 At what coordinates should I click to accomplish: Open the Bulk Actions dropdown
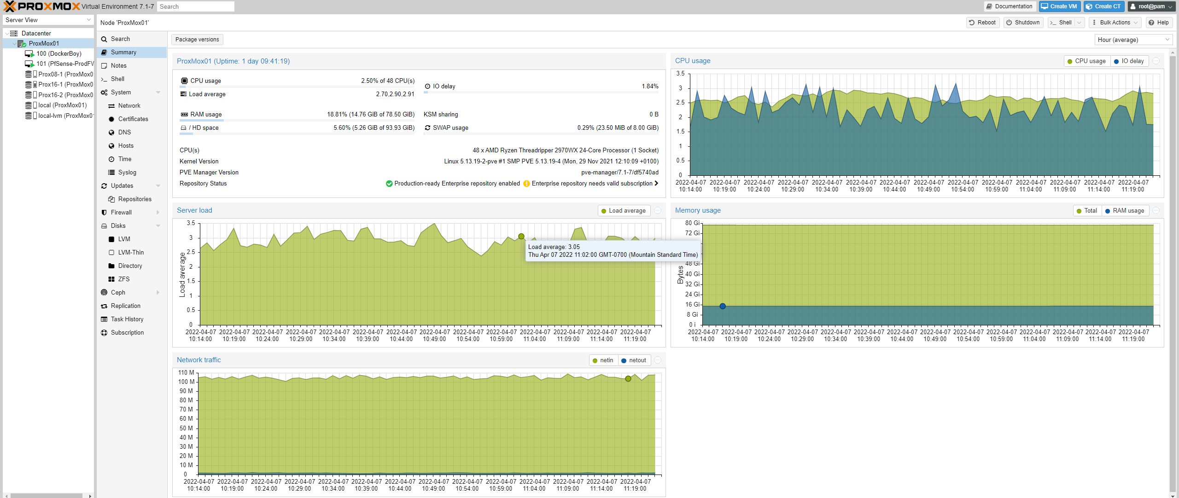click(1115, 23)
